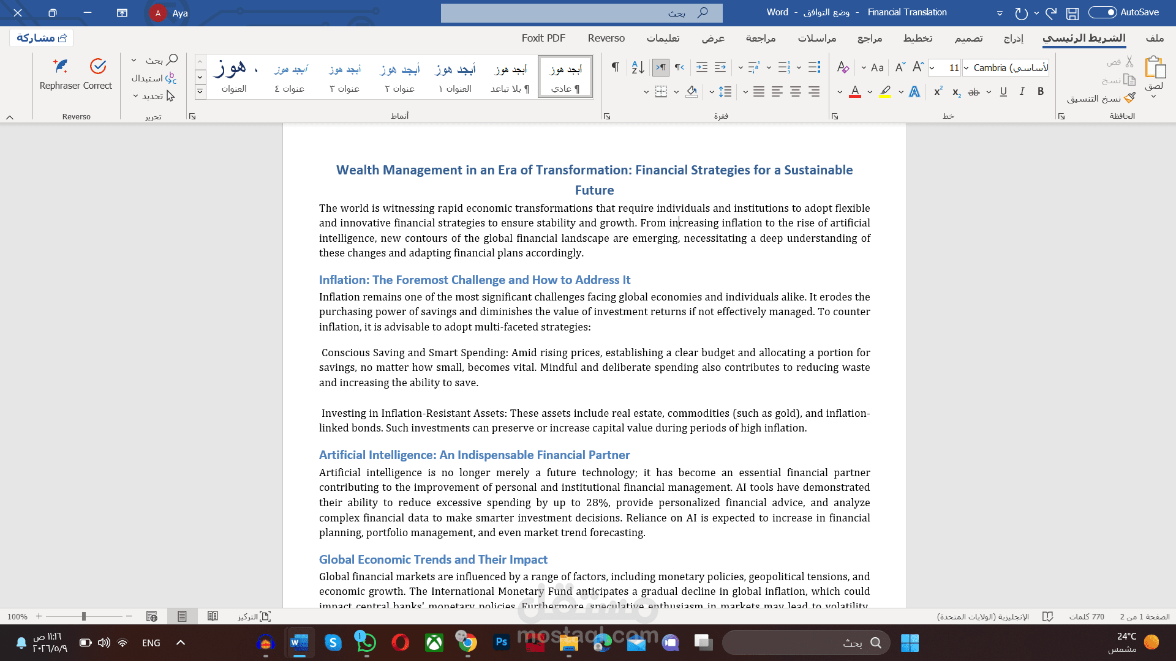This screenshot has height=661, width=1176.
Task: Click the Replace (استبدال) command
Action: point(154,78)
